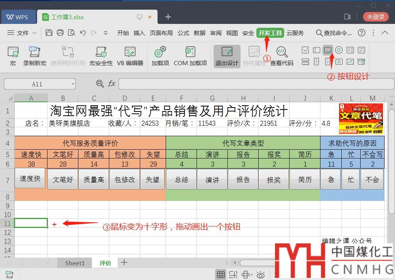Viewport: 395px width, 280px height.
Task: Select the command button control icon
Action: click(x=328, y=50)
